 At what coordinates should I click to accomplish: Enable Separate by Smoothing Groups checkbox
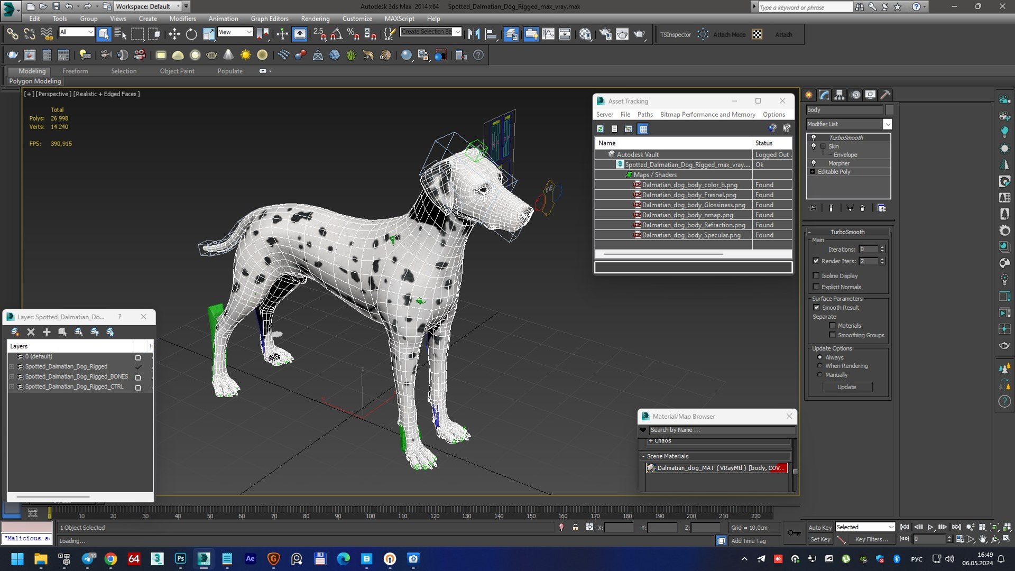click(x=833, y=335)
